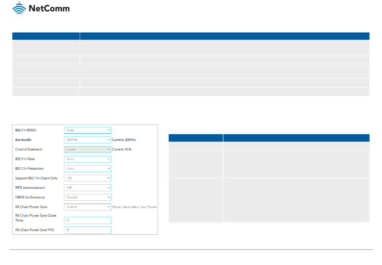Open Support 802.11n Client Only dropdown
The image size is (382, 265).
click(88, 178)
